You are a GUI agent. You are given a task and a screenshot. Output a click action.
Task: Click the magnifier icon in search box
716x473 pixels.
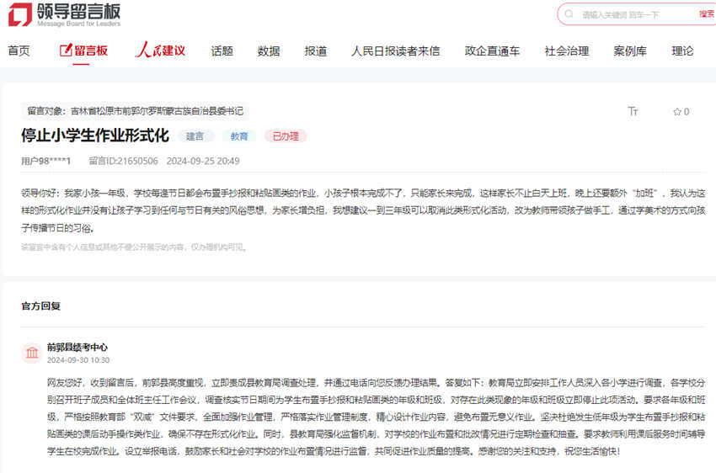pos(570,14)
